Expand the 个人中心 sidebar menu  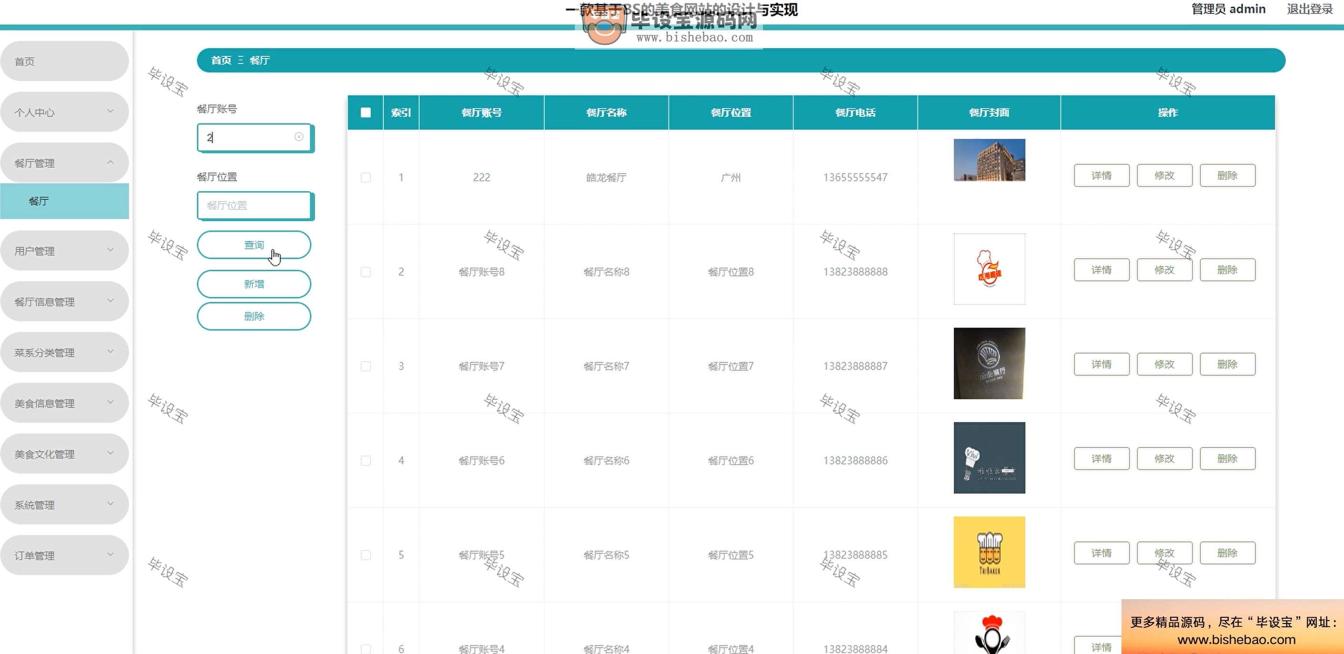pyautogui.click(x=64, y=112)
